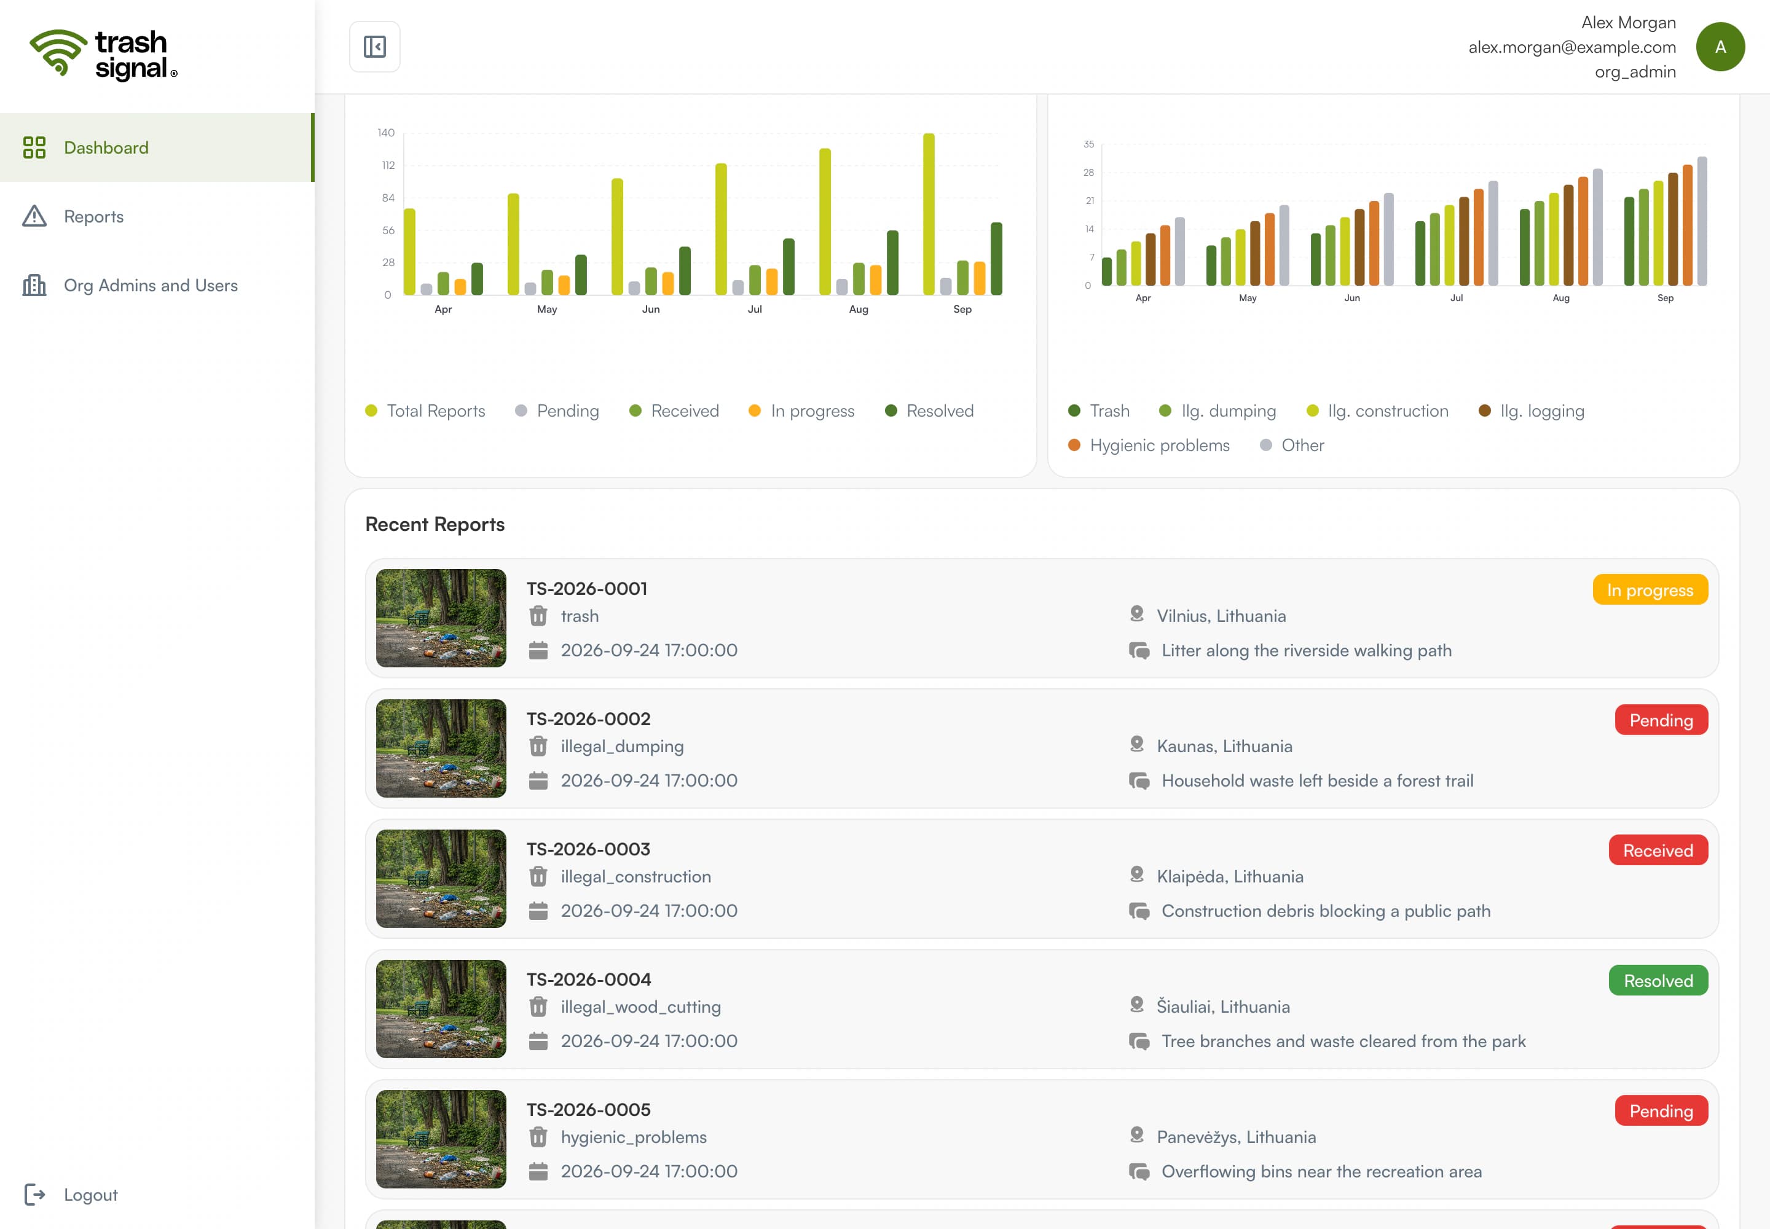Toggle Pending legend series
The height and width of the screenshot is (1229, 1770).
[557, 410]
